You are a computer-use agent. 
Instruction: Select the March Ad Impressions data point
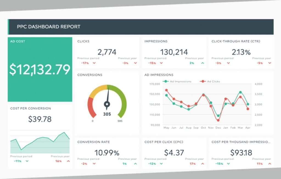[x=240, y=92]
